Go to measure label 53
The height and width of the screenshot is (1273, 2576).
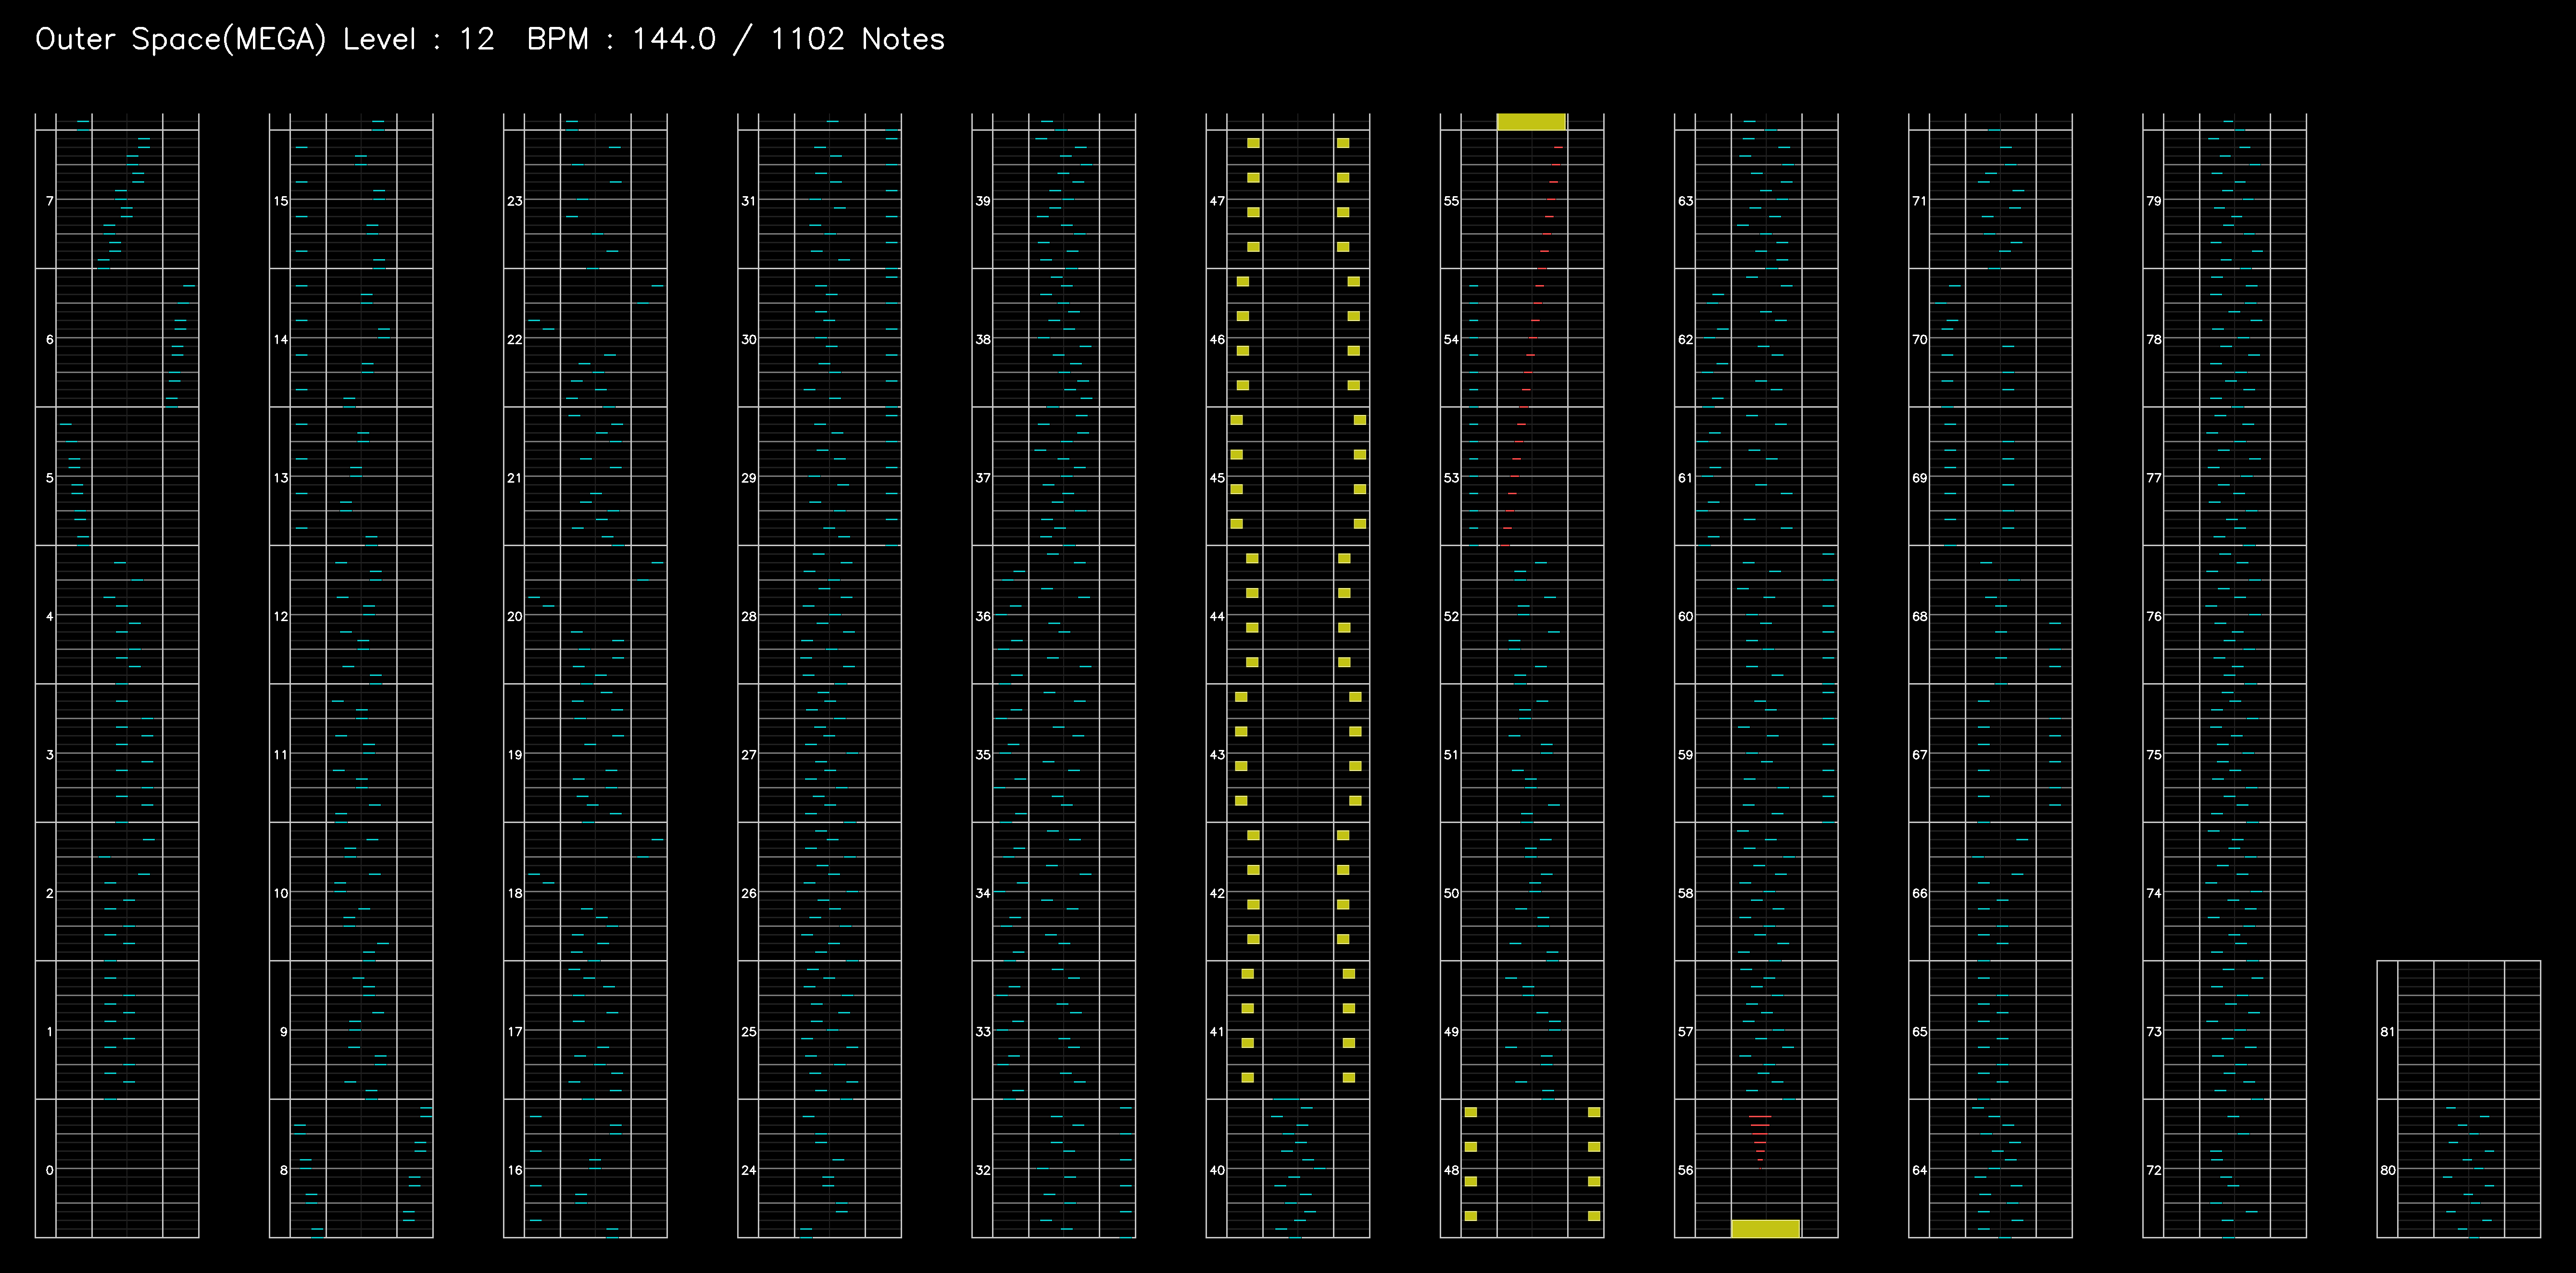1451,478
